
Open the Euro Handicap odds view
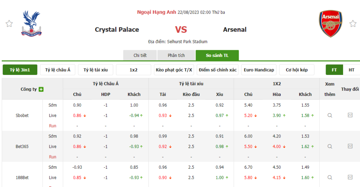[x=259, y=70]
